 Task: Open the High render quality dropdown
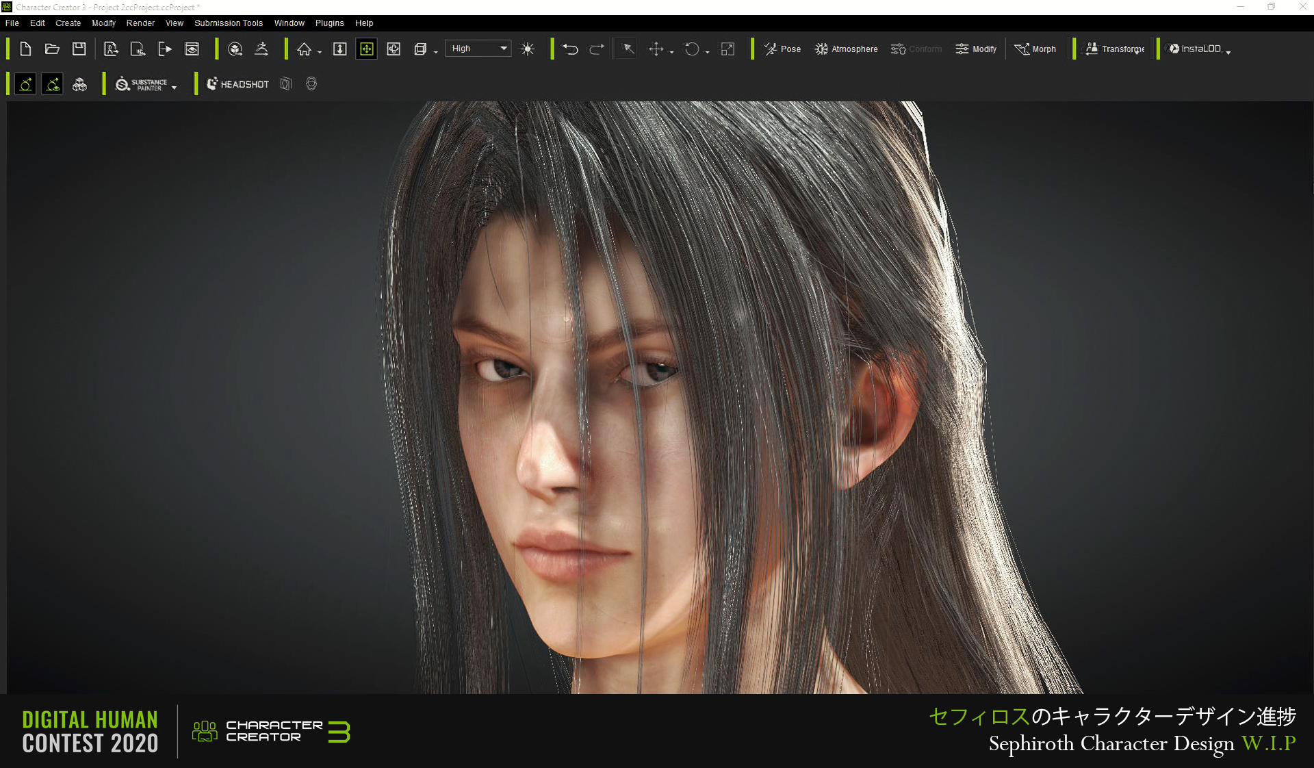point(478,49)
